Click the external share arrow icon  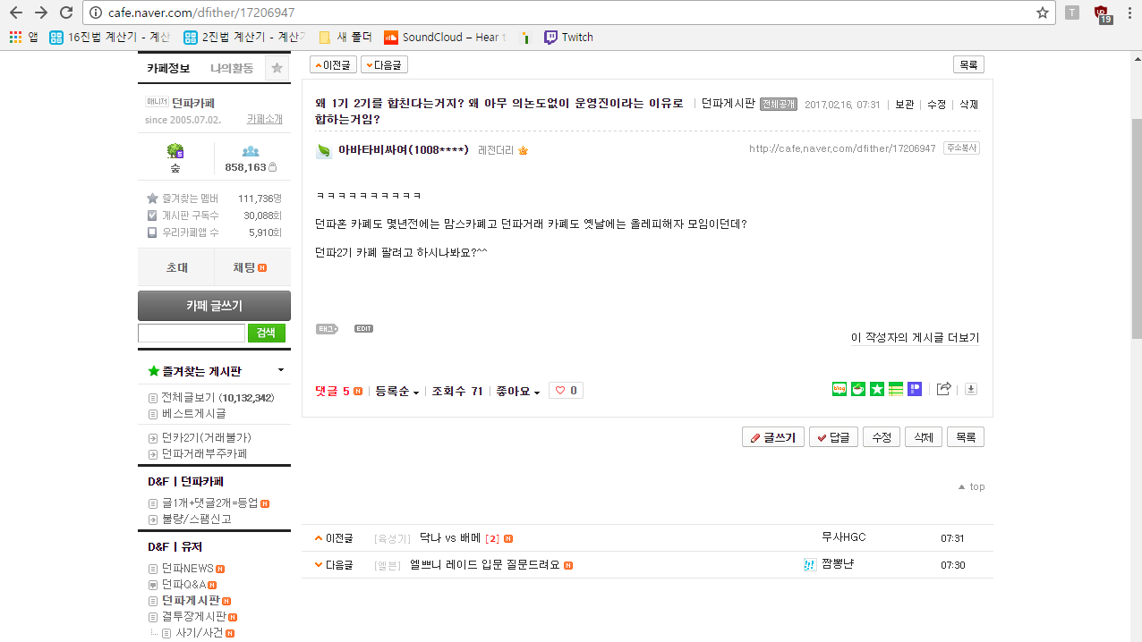coord(943,389)
